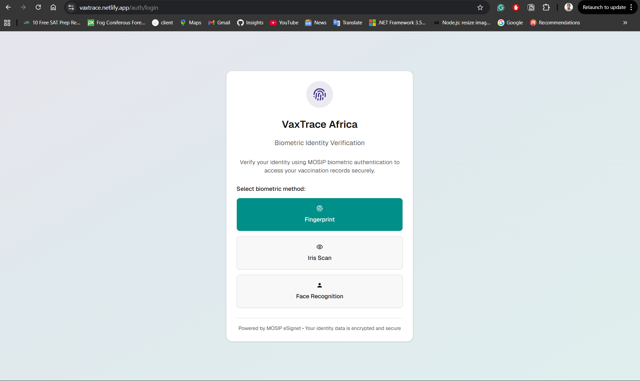
Task: Open the Fog Coniferous Forest bookmark
Action: tap(116, 23)
